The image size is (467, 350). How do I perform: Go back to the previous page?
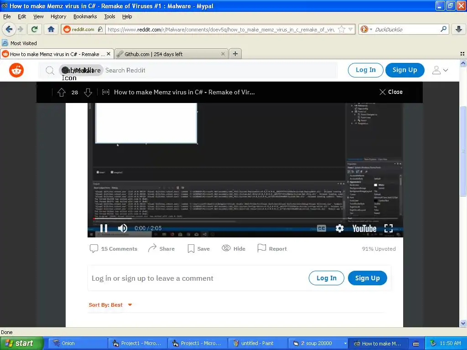pyautogui.click(x=9, y=29)
